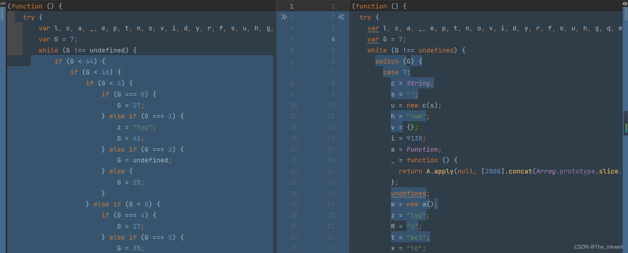Place the cursor on "if (G < 64) {"
Image resolution: width=628 pixels, height=253 pixels.
point(80,61)
